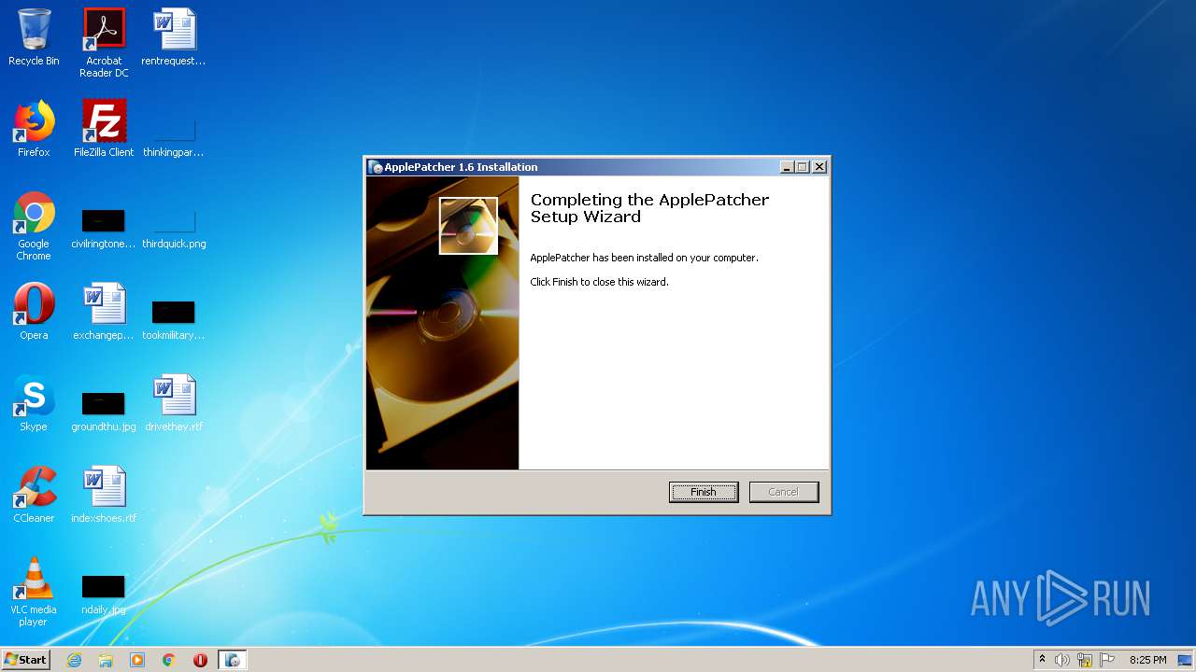Click the disc icon in the wizard banner
Viewport: 1196px width, 672px height.
point(468,226)
